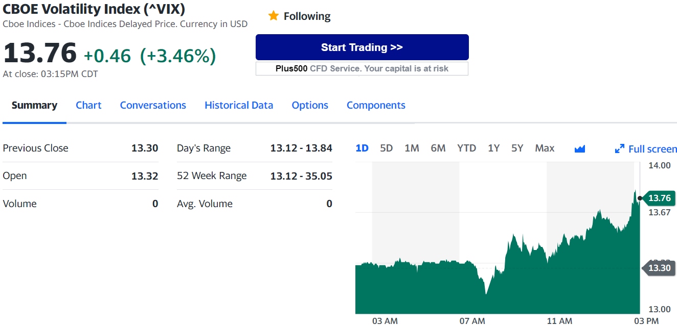This screenshot has height=325, width=677.
Task: Click the large 13.76 quote price
Action: tap(40, 54)
